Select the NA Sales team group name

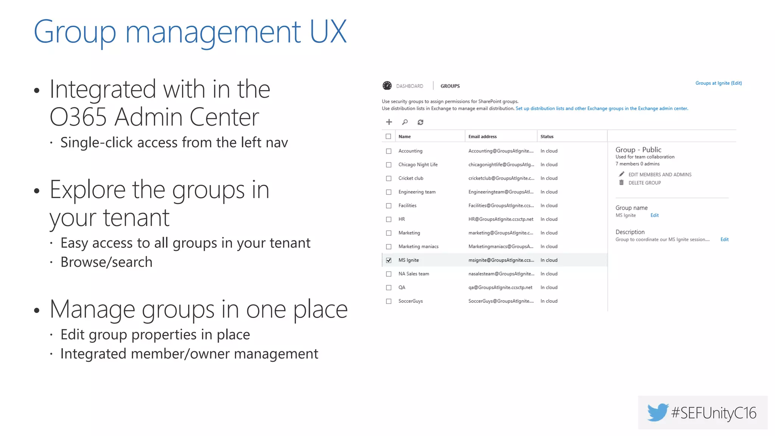click(x=414, y=273)
